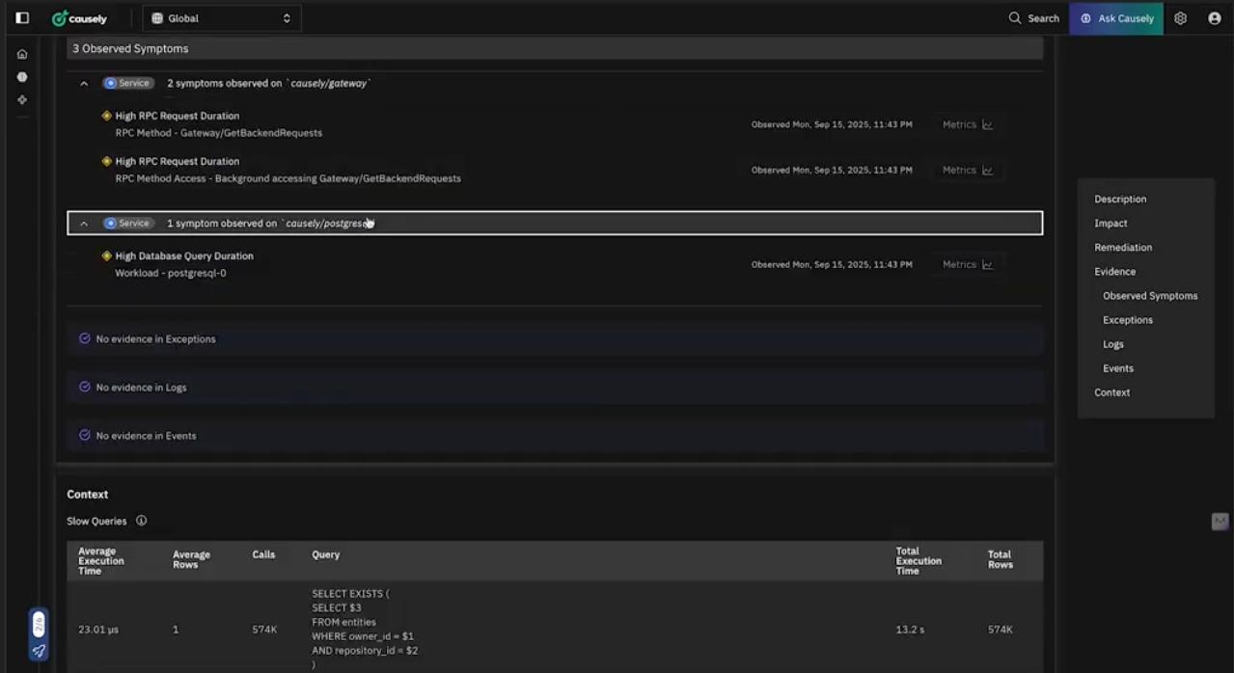Collapse the causely/gateway symptoms group
Screen dimensions: 1234x673
click(83, 83)
